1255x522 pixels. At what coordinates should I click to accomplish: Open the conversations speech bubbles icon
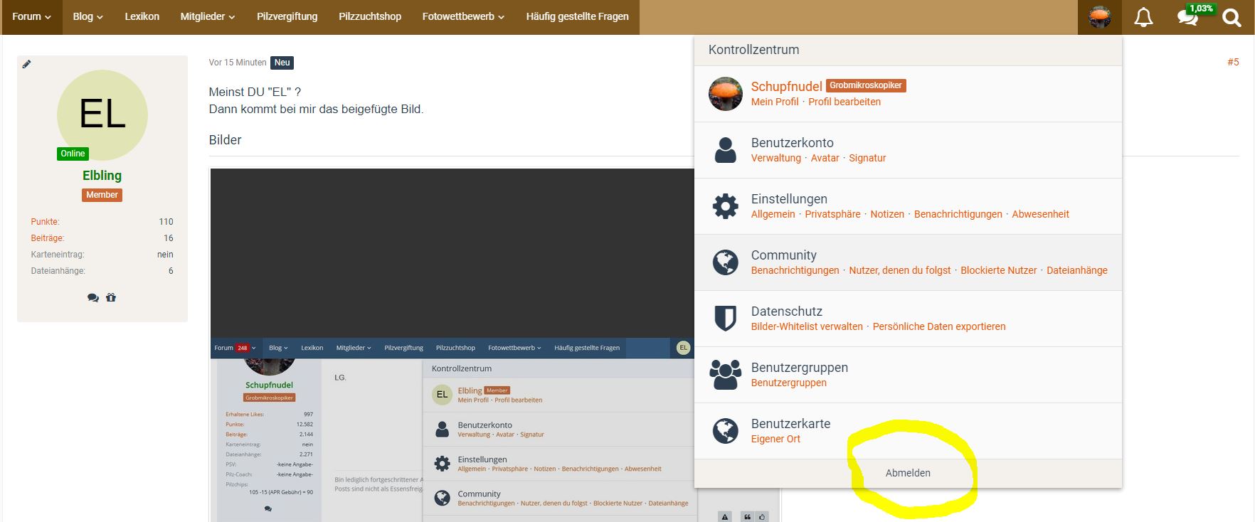[x=1187, y=18]
